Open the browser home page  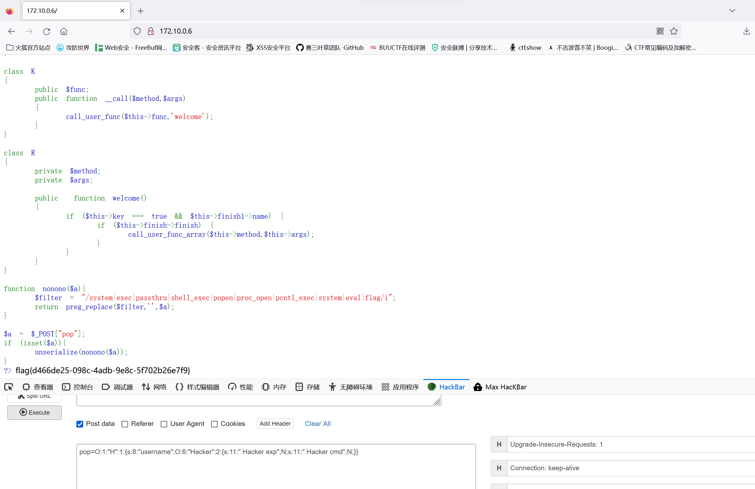tap(64, 31)
